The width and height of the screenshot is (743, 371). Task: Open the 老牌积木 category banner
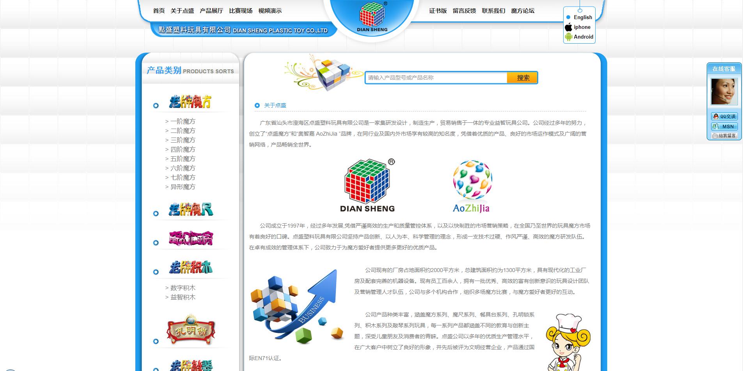191,267
